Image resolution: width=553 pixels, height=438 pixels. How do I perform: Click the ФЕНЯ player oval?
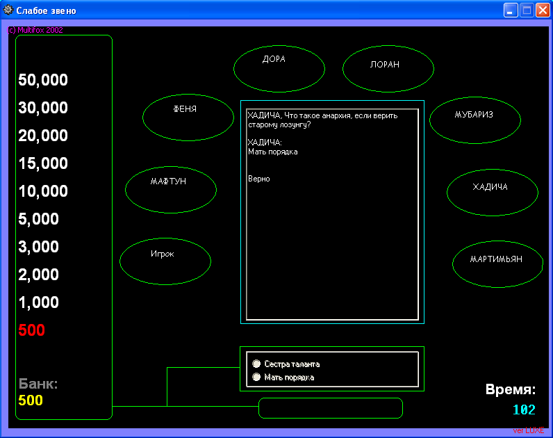point(188,117)
